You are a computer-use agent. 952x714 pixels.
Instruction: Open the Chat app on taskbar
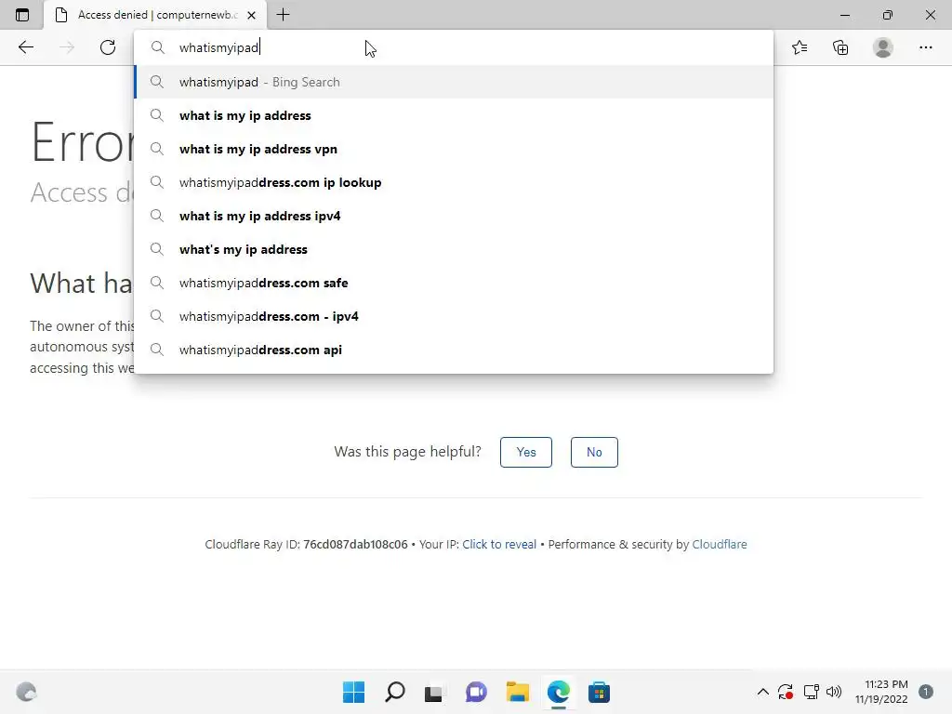476,692
